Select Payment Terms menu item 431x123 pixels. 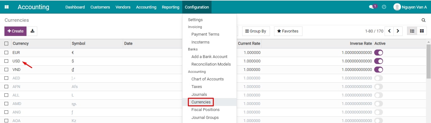click(210, 34)
